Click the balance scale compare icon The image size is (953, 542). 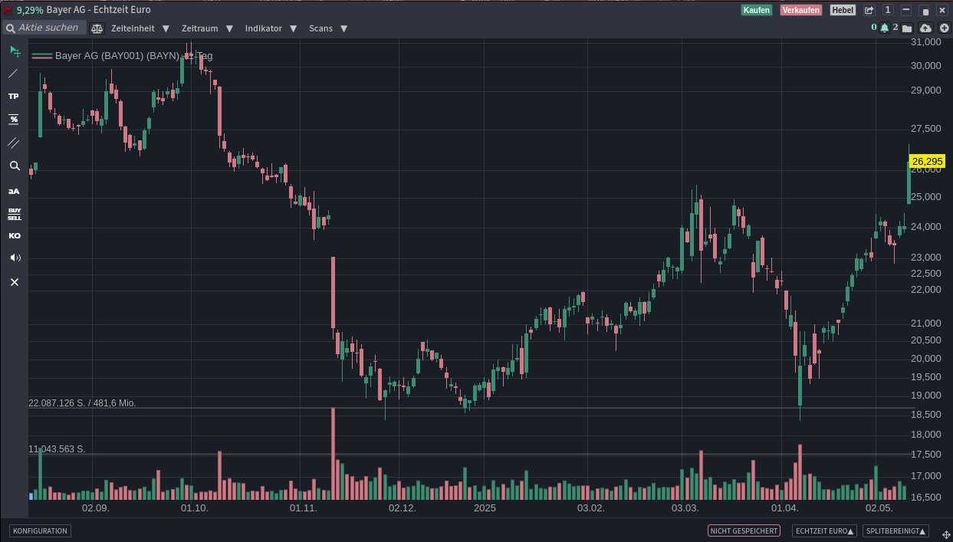click(97, 28)
